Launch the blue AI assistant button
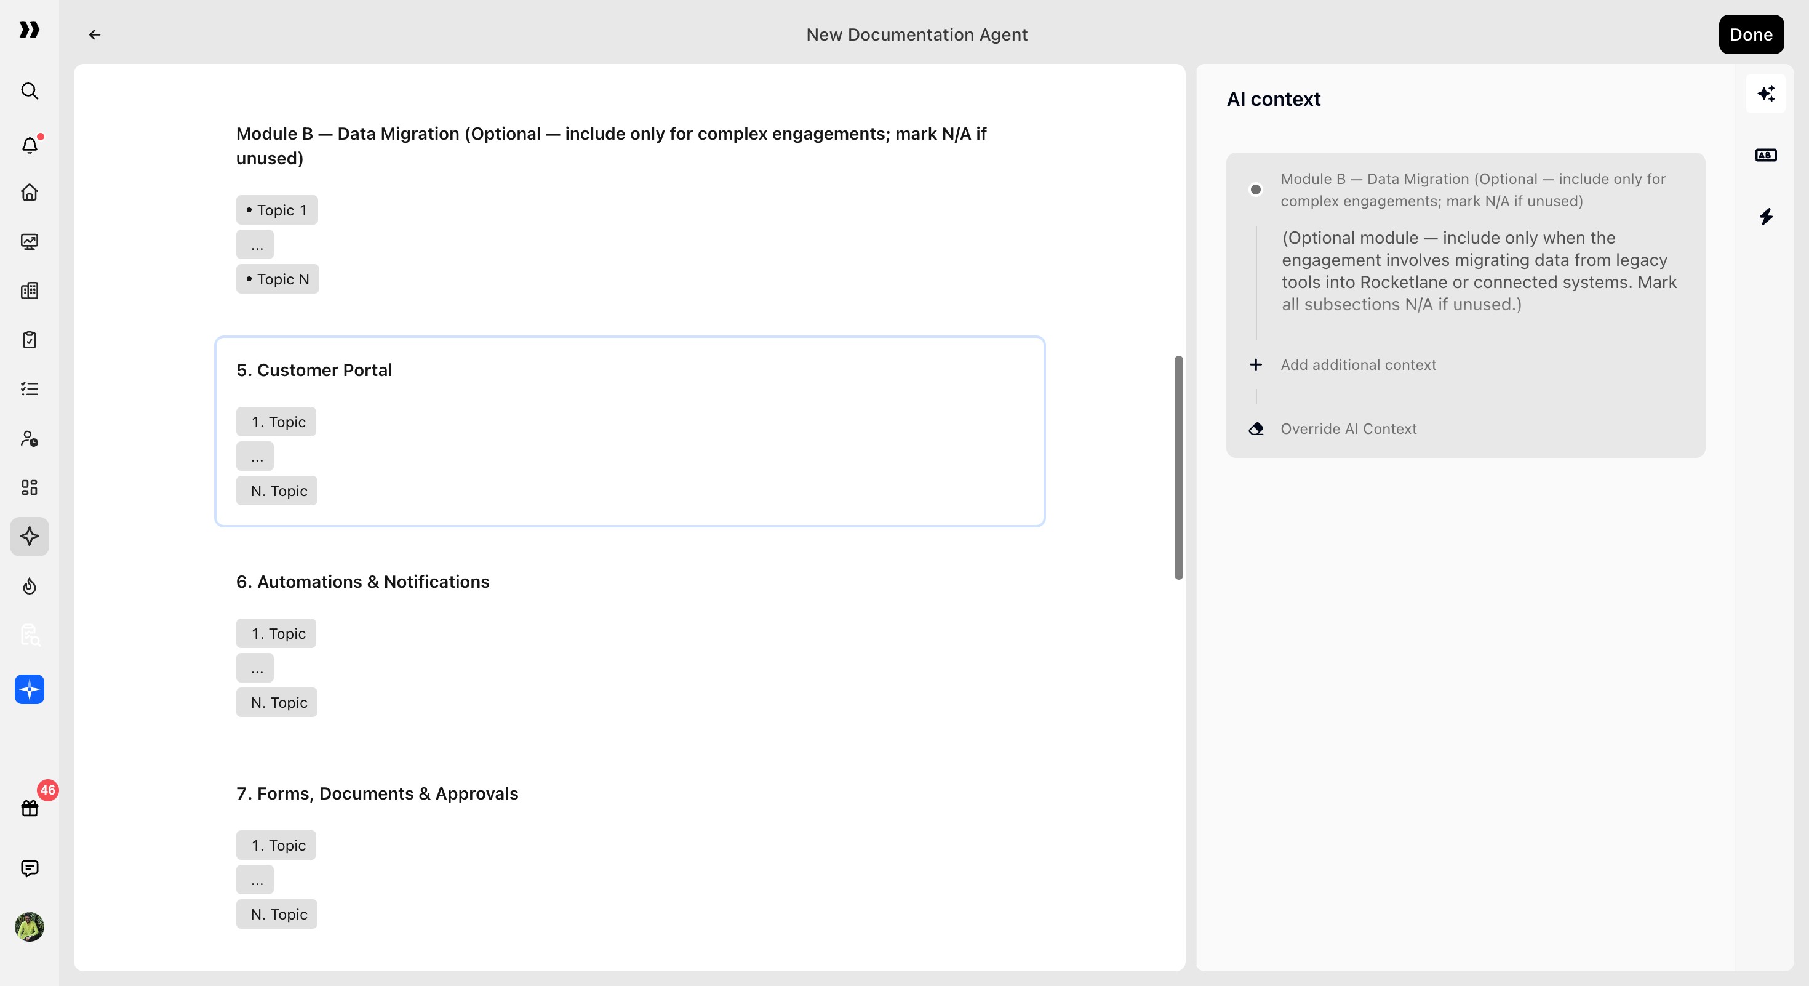Viewport: 1809px width, 986px height. pos(30,689)
